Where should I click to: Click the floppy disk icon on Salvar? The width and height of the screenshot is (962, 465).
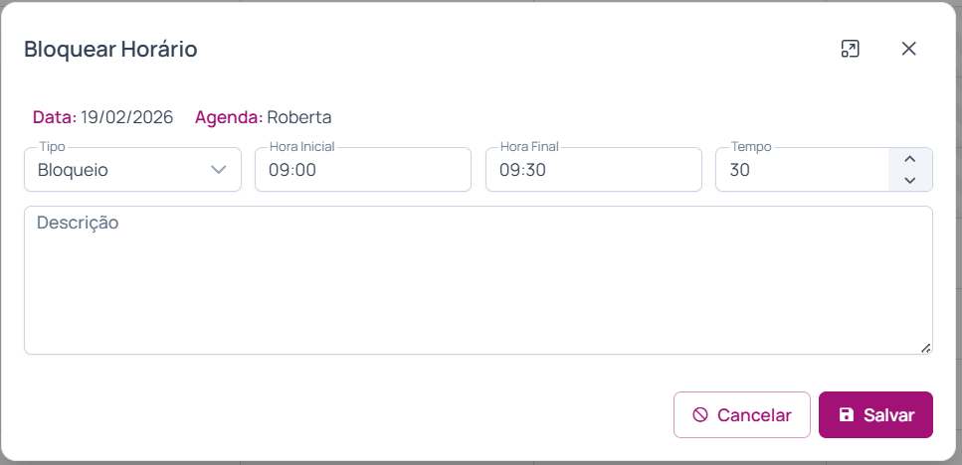847,415
